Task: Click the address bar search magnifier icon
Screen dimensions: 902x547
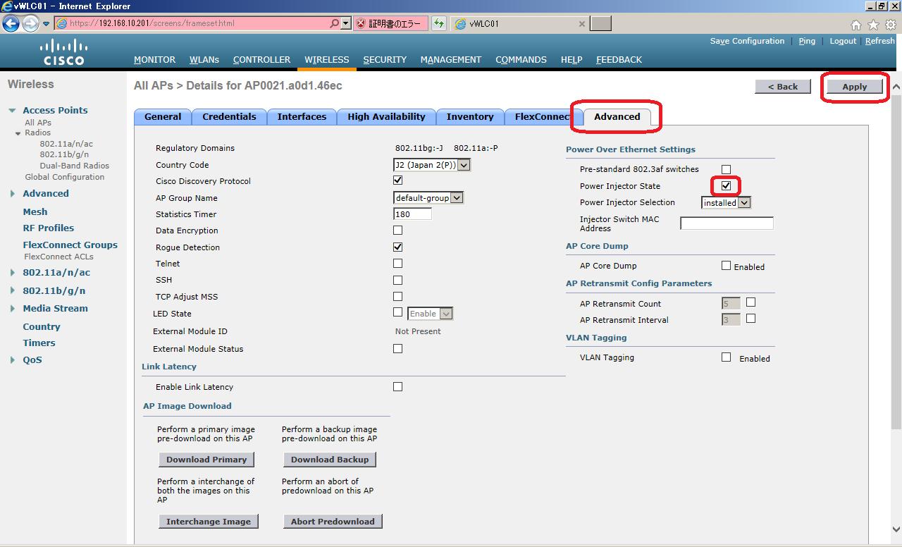Action: coord(334,23)
